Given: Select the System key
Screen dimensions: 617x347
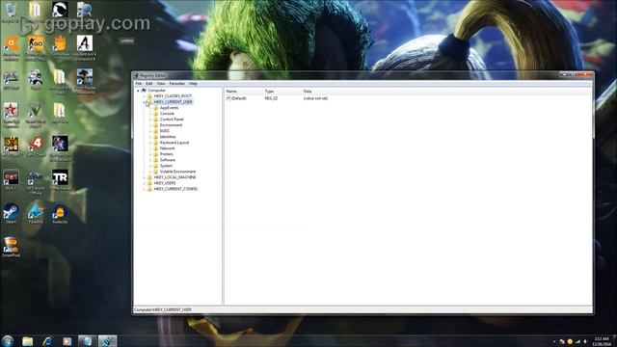Looking at the screenshot, I should click(x=166, y=166).
